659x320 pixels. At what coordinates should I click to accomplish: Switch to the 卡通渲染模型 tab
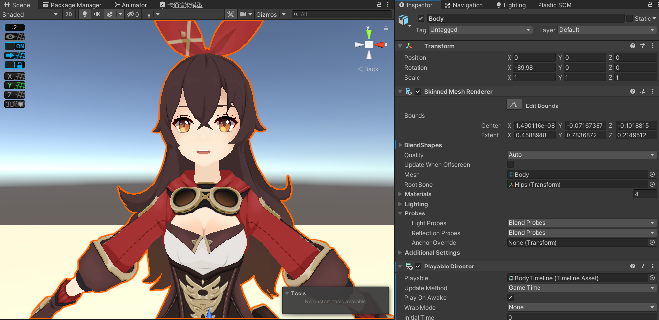181,5
